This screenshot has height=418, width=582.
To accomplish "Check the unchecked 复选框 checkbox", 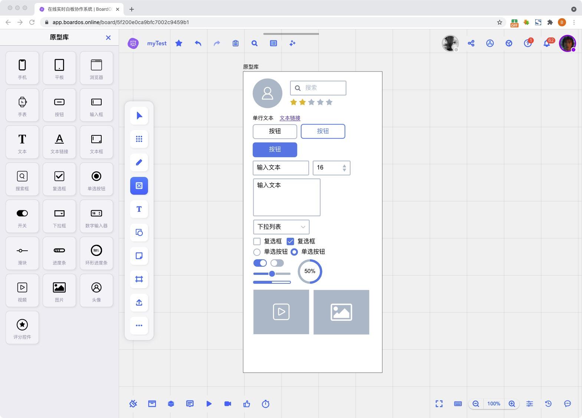I will click(x=257, y=241).
